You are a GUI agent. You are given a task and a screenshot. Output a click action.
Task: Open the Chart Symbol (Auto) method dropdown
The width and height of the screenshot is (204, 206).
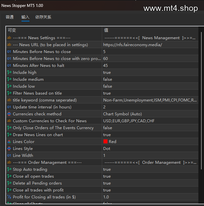150,114
